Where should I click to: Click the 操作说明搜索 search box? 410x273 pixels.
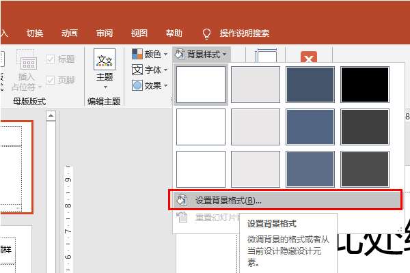click(x=244, y=33)
